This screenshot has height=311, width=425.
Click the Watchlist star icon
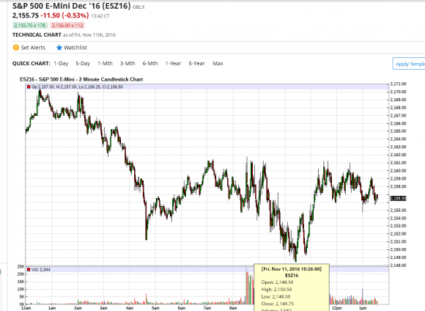(59, 48)
